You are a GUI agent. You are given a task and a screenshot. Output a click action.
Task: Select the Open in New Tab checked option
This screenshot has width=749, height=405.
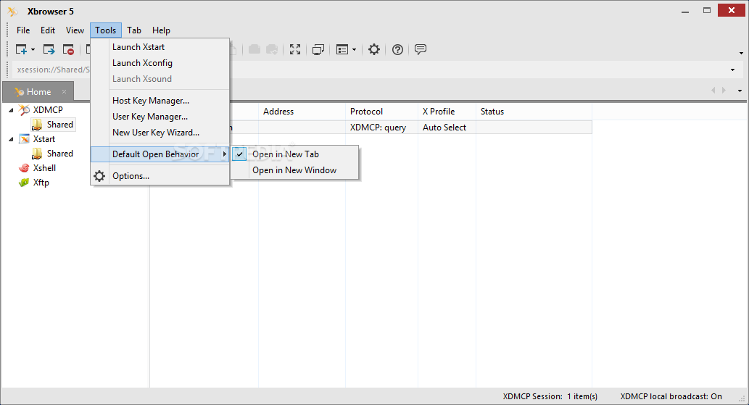[x=294, y=154]
